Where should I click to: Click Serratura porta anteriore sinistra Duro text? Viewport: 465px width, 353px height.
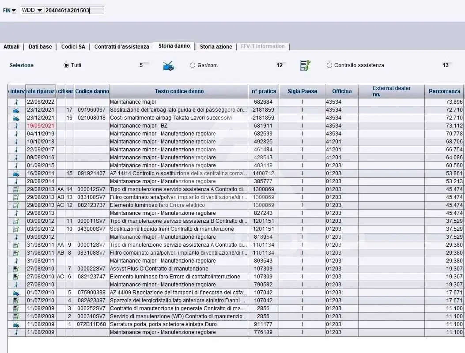coord(163,325)
